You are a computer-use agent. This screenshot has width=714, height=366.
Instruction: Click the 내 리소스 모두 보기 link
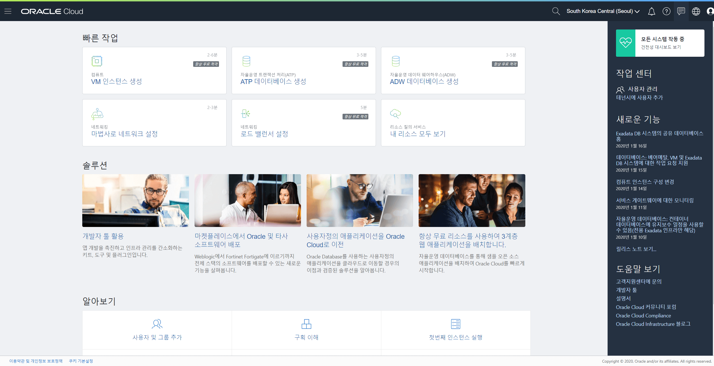[x=418, y=134]
